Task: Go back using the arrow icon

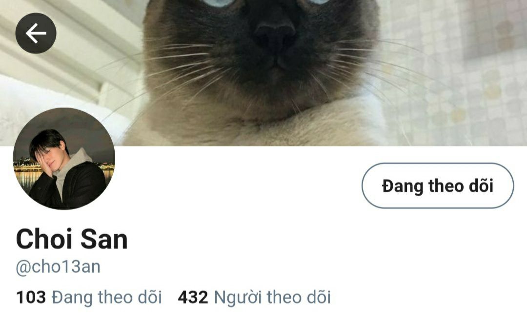Action: pyautogui.click(x=36, y=33)
